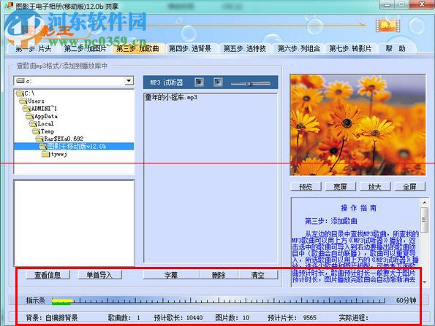Viewport: 435px width, 326px height.
Task: Click the 宽屏 button
Action: (340, 187)
